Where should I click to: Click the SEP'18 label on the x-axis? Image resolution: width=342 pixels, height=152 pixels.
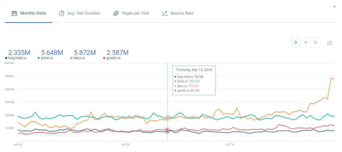[x=125, y=145]
